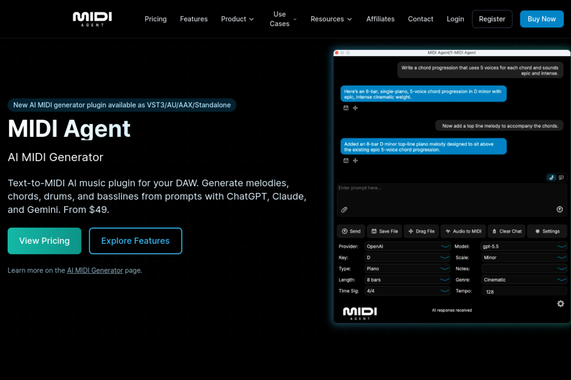
Task: Click the Send button in plugin
Action: pos(351,231)
